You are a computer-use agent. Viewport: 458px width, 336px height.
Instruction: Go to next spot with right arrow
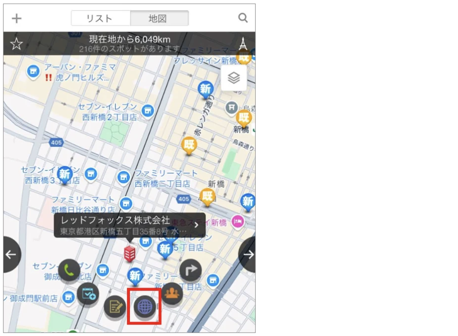point(247,255)
